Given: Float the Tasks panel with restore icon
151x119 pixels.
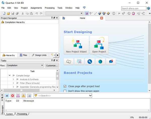Looking at the screenshot, I should [x=54, y=60].
